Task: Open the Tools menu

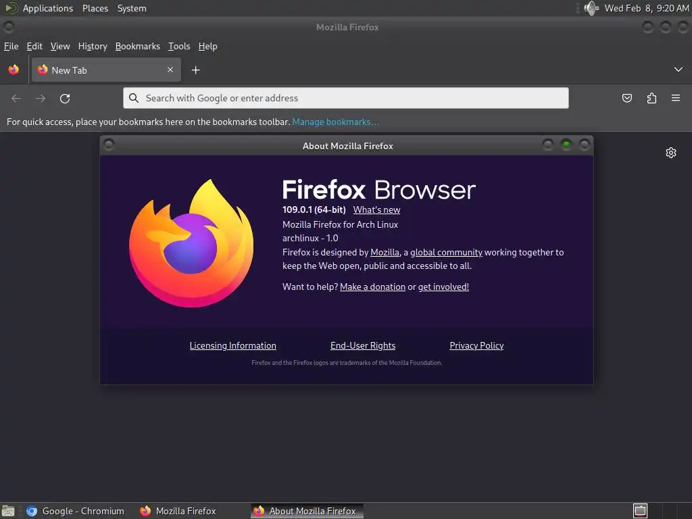Action: 179,47
